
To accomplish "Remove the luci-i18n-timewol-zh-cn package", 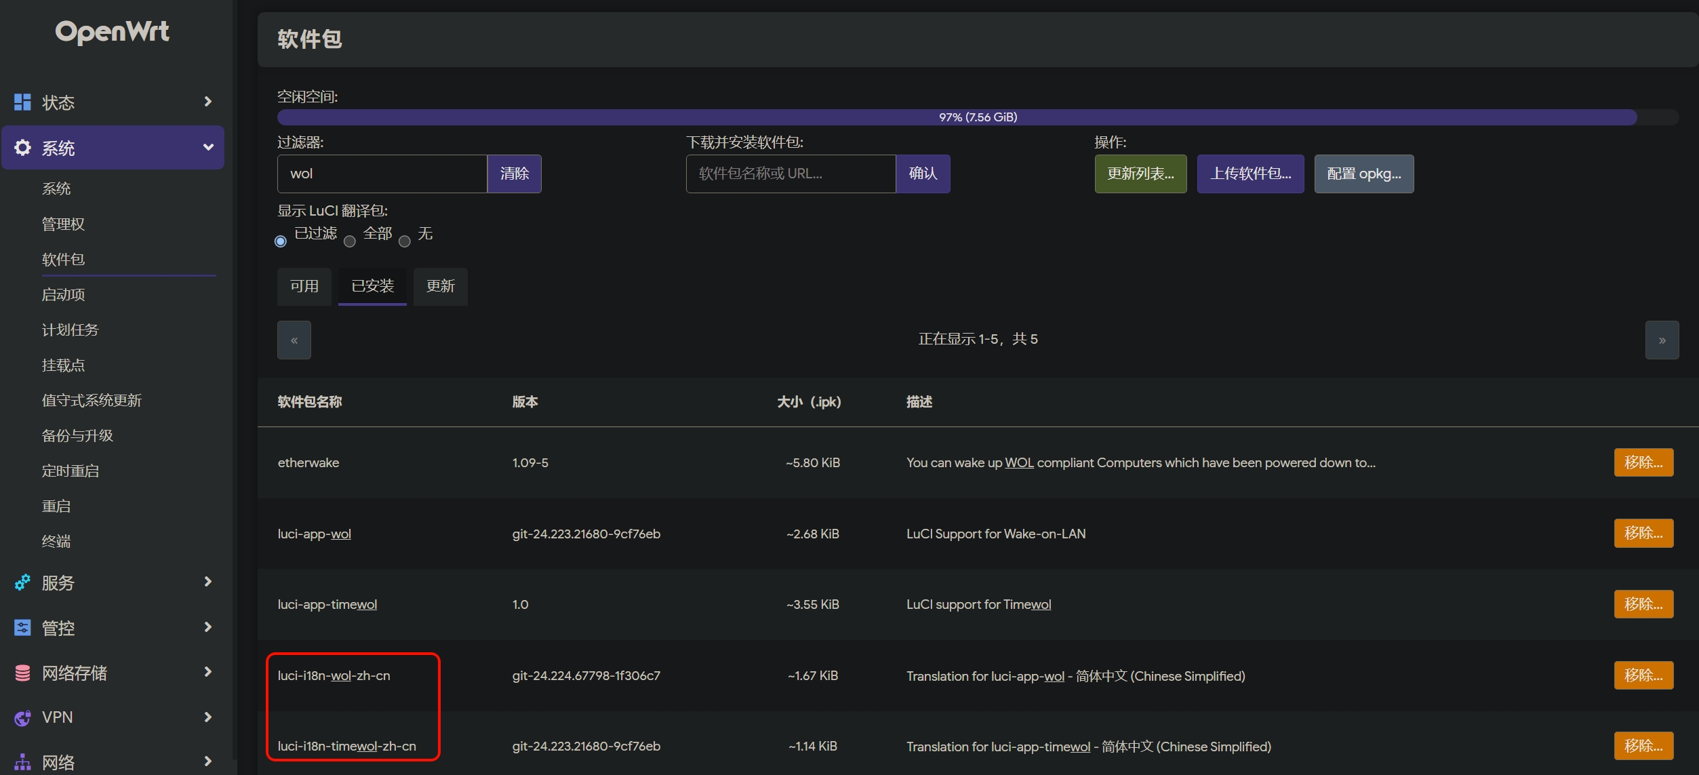I will click(1644, 746).
